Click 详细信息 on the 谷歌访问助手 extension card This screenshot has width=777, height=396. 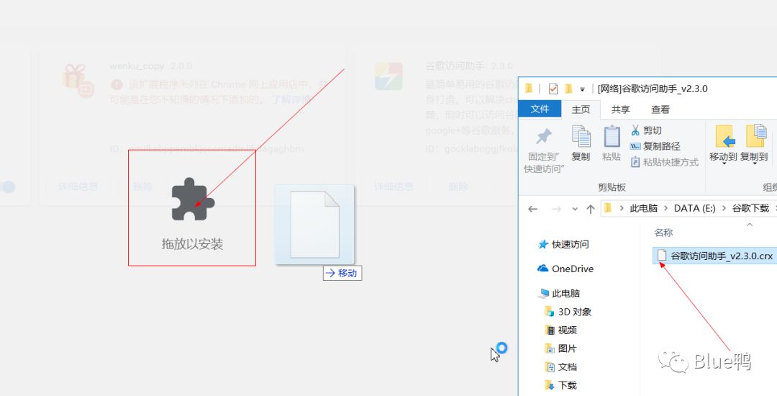394,186
